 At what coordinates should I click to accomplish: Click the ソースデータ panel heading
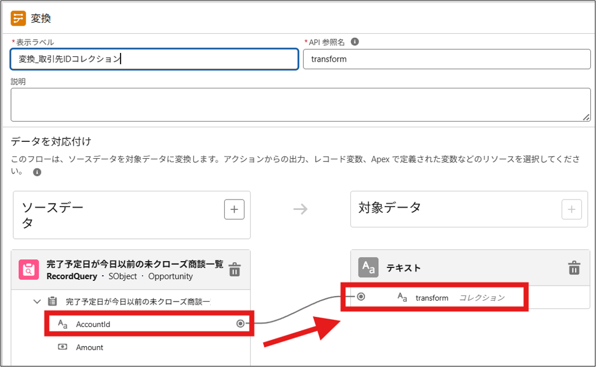click(x=52, y=215)
